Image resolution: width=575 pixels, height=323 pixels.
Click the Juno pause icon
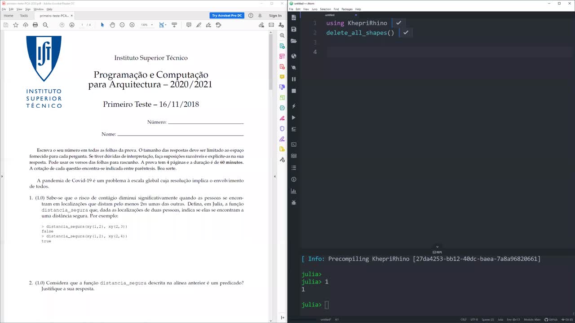[x=294, y=79]
